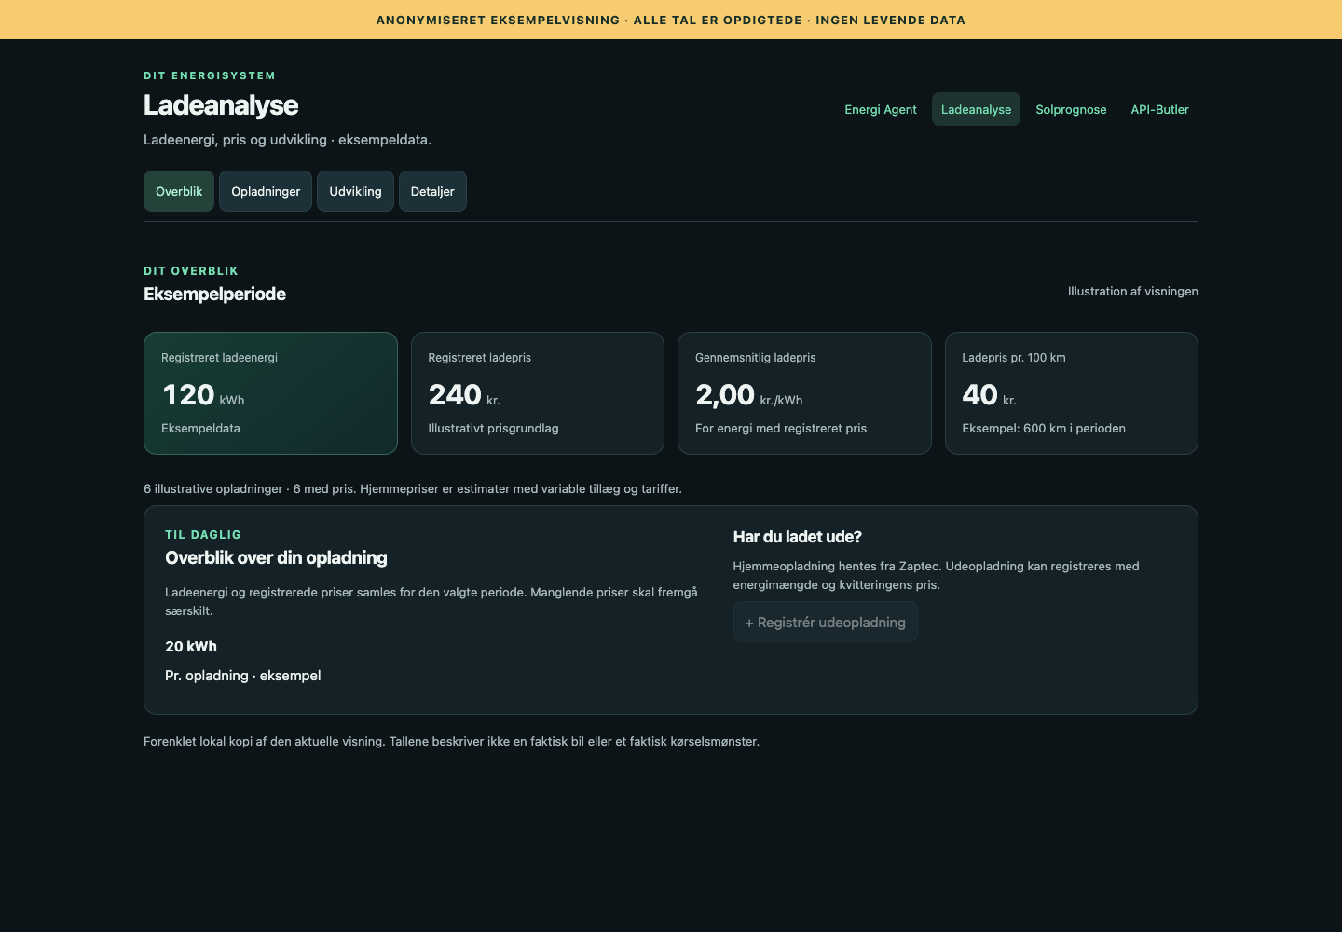This screenshot has width=1342, height=932.
Task: Show the Udvikling tab
Action: tap(355, 191)
